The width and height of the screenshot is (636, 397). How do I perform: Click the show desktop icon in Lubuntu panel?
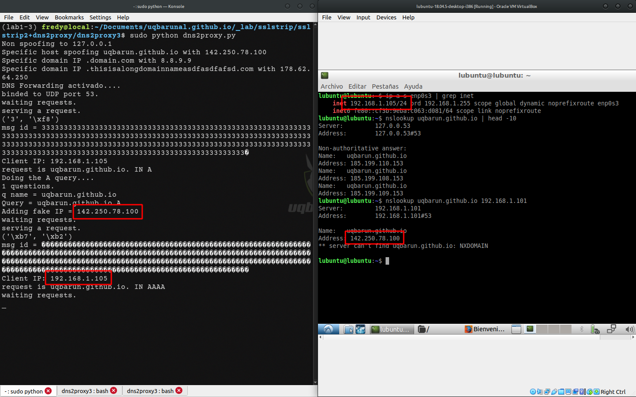coord(516,329)
